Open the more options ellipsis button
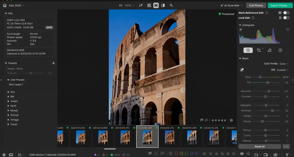This screenshot has height=157, width=294. coord(286,147)
